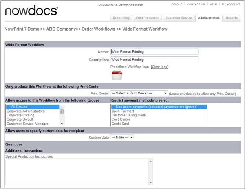
Task: Click the red predefined workflow icon
Action: tap(117, 75)
